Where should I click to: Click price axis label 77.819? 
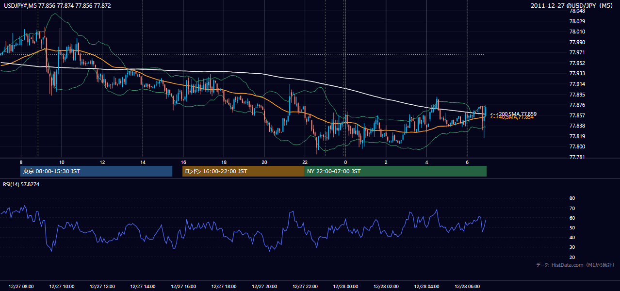(x=577, y=136)
